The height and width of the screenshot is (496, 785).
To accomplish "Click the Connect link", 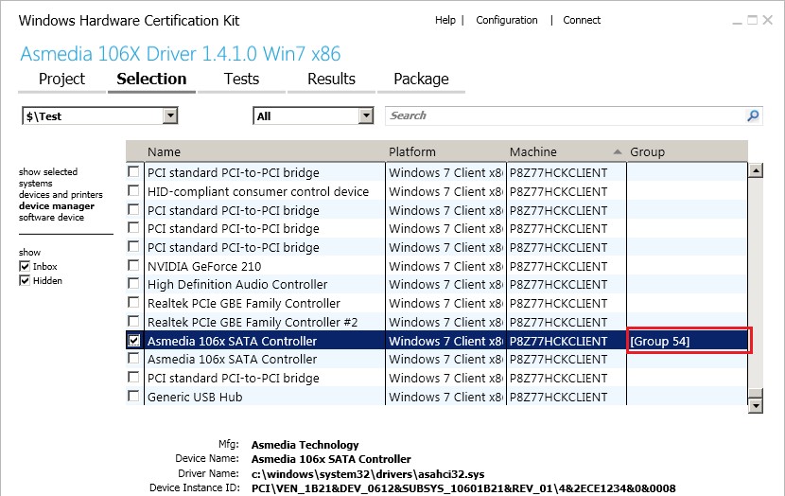I will 582,20.
